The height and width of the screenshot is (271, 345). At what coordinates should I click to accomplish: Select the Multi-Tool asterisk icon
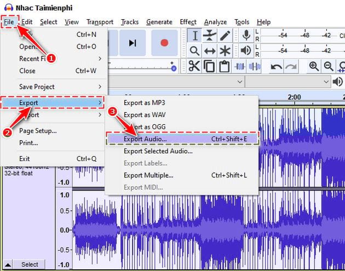pyautogui.click(x=225, y=51)
